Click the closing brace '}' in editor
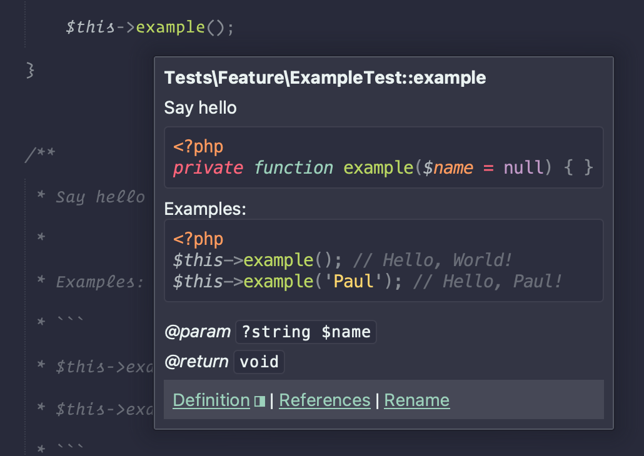 (x=30, y=70)
